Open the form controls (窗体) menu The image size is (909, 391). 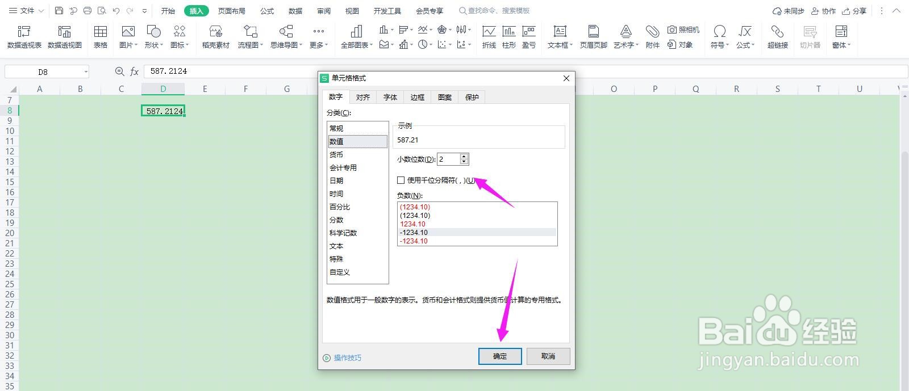click(841, 37)
